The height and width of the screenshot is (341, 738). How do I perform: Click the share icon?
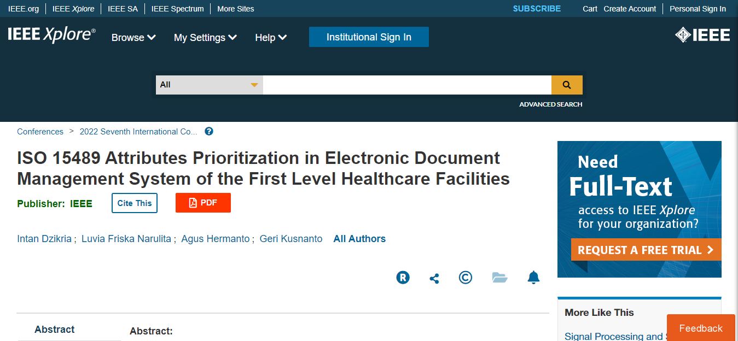434,279
